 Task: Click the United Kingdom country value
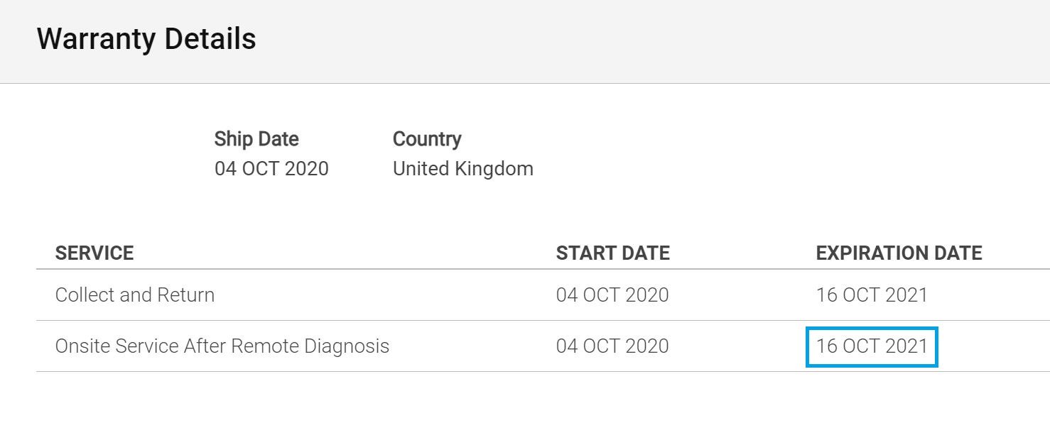pos(463,169)
